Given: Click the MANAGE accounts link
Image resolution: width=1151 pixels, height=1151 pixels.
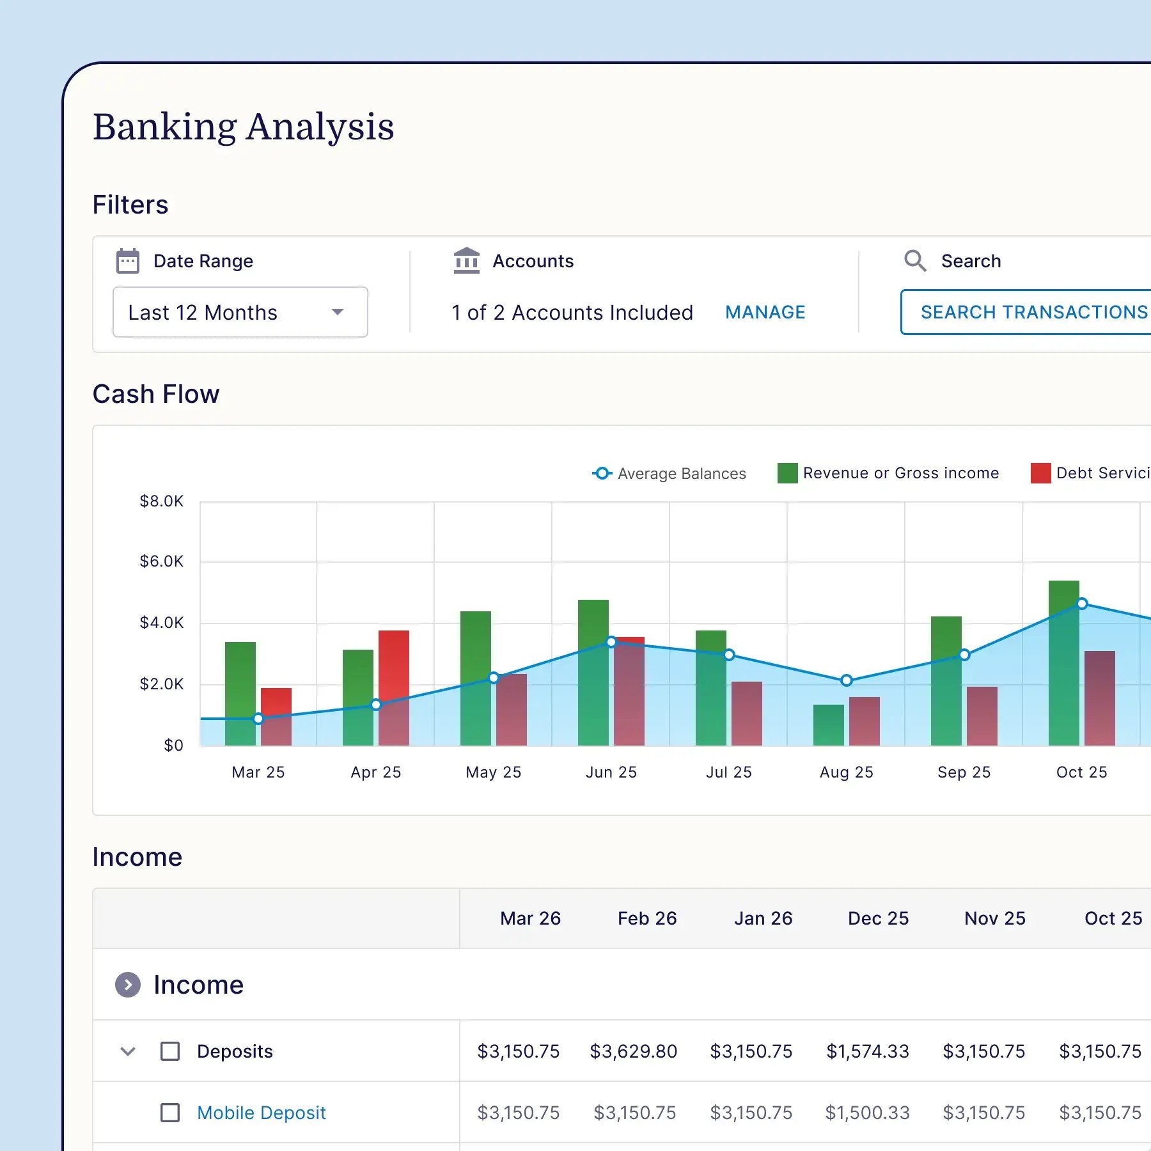Looking at the screenshot, I should (x=765, y=312).
